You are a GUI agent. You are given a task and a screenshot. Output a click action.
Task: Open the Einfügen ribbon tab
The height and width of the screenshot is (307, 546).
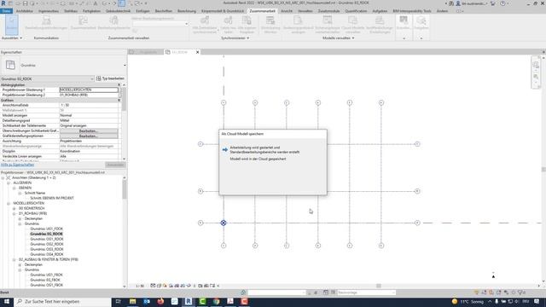click(x=142, y=11)
